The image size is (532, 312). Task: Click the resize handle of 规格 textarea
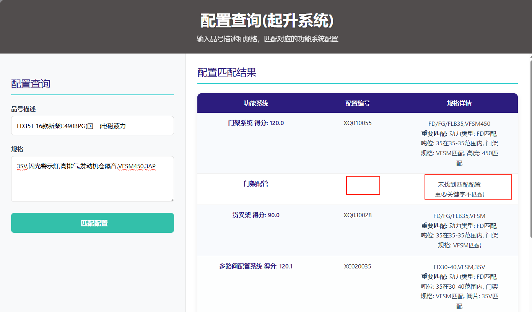click(x=171, y=199)
